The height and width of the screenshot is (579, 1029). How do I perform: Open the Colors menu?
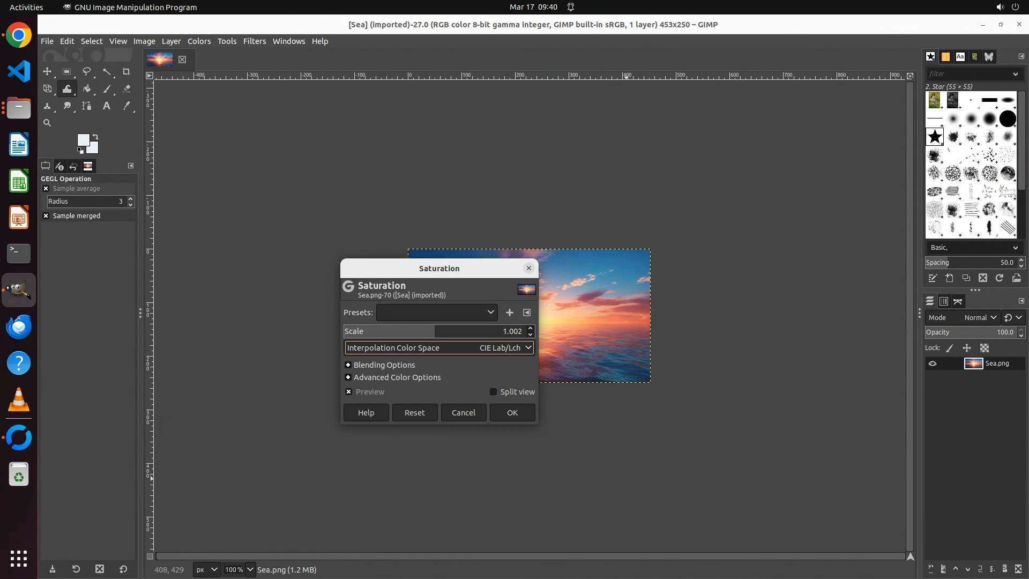(x=199, y=41)
